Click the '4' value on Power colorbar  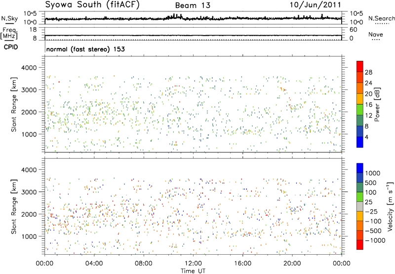tap(367, 137)
